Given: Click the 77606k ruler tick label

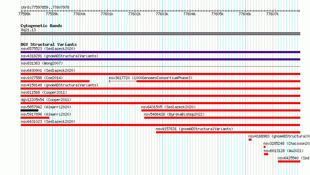Looking at the screenshot, I should click(245, 14).
